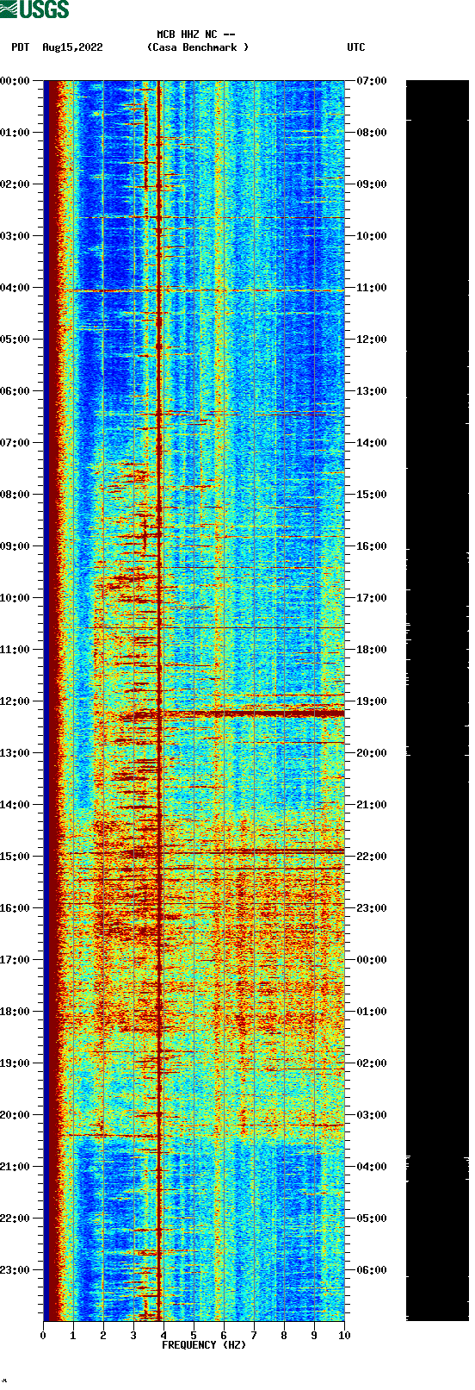The width and height of the screenshot is (475, 1390).
Task: Click the '6' frequency axis tick
Action: pyautogui.click(x=224, y=1336)
